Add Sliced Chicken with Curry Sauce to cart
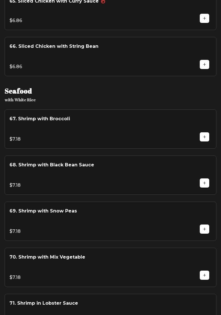 204,18
